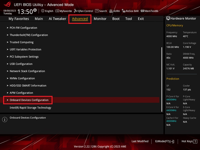Expand the Trusted Computing arrow
Image resolution: width=200 pixels, height=150 pixels.
8,42
